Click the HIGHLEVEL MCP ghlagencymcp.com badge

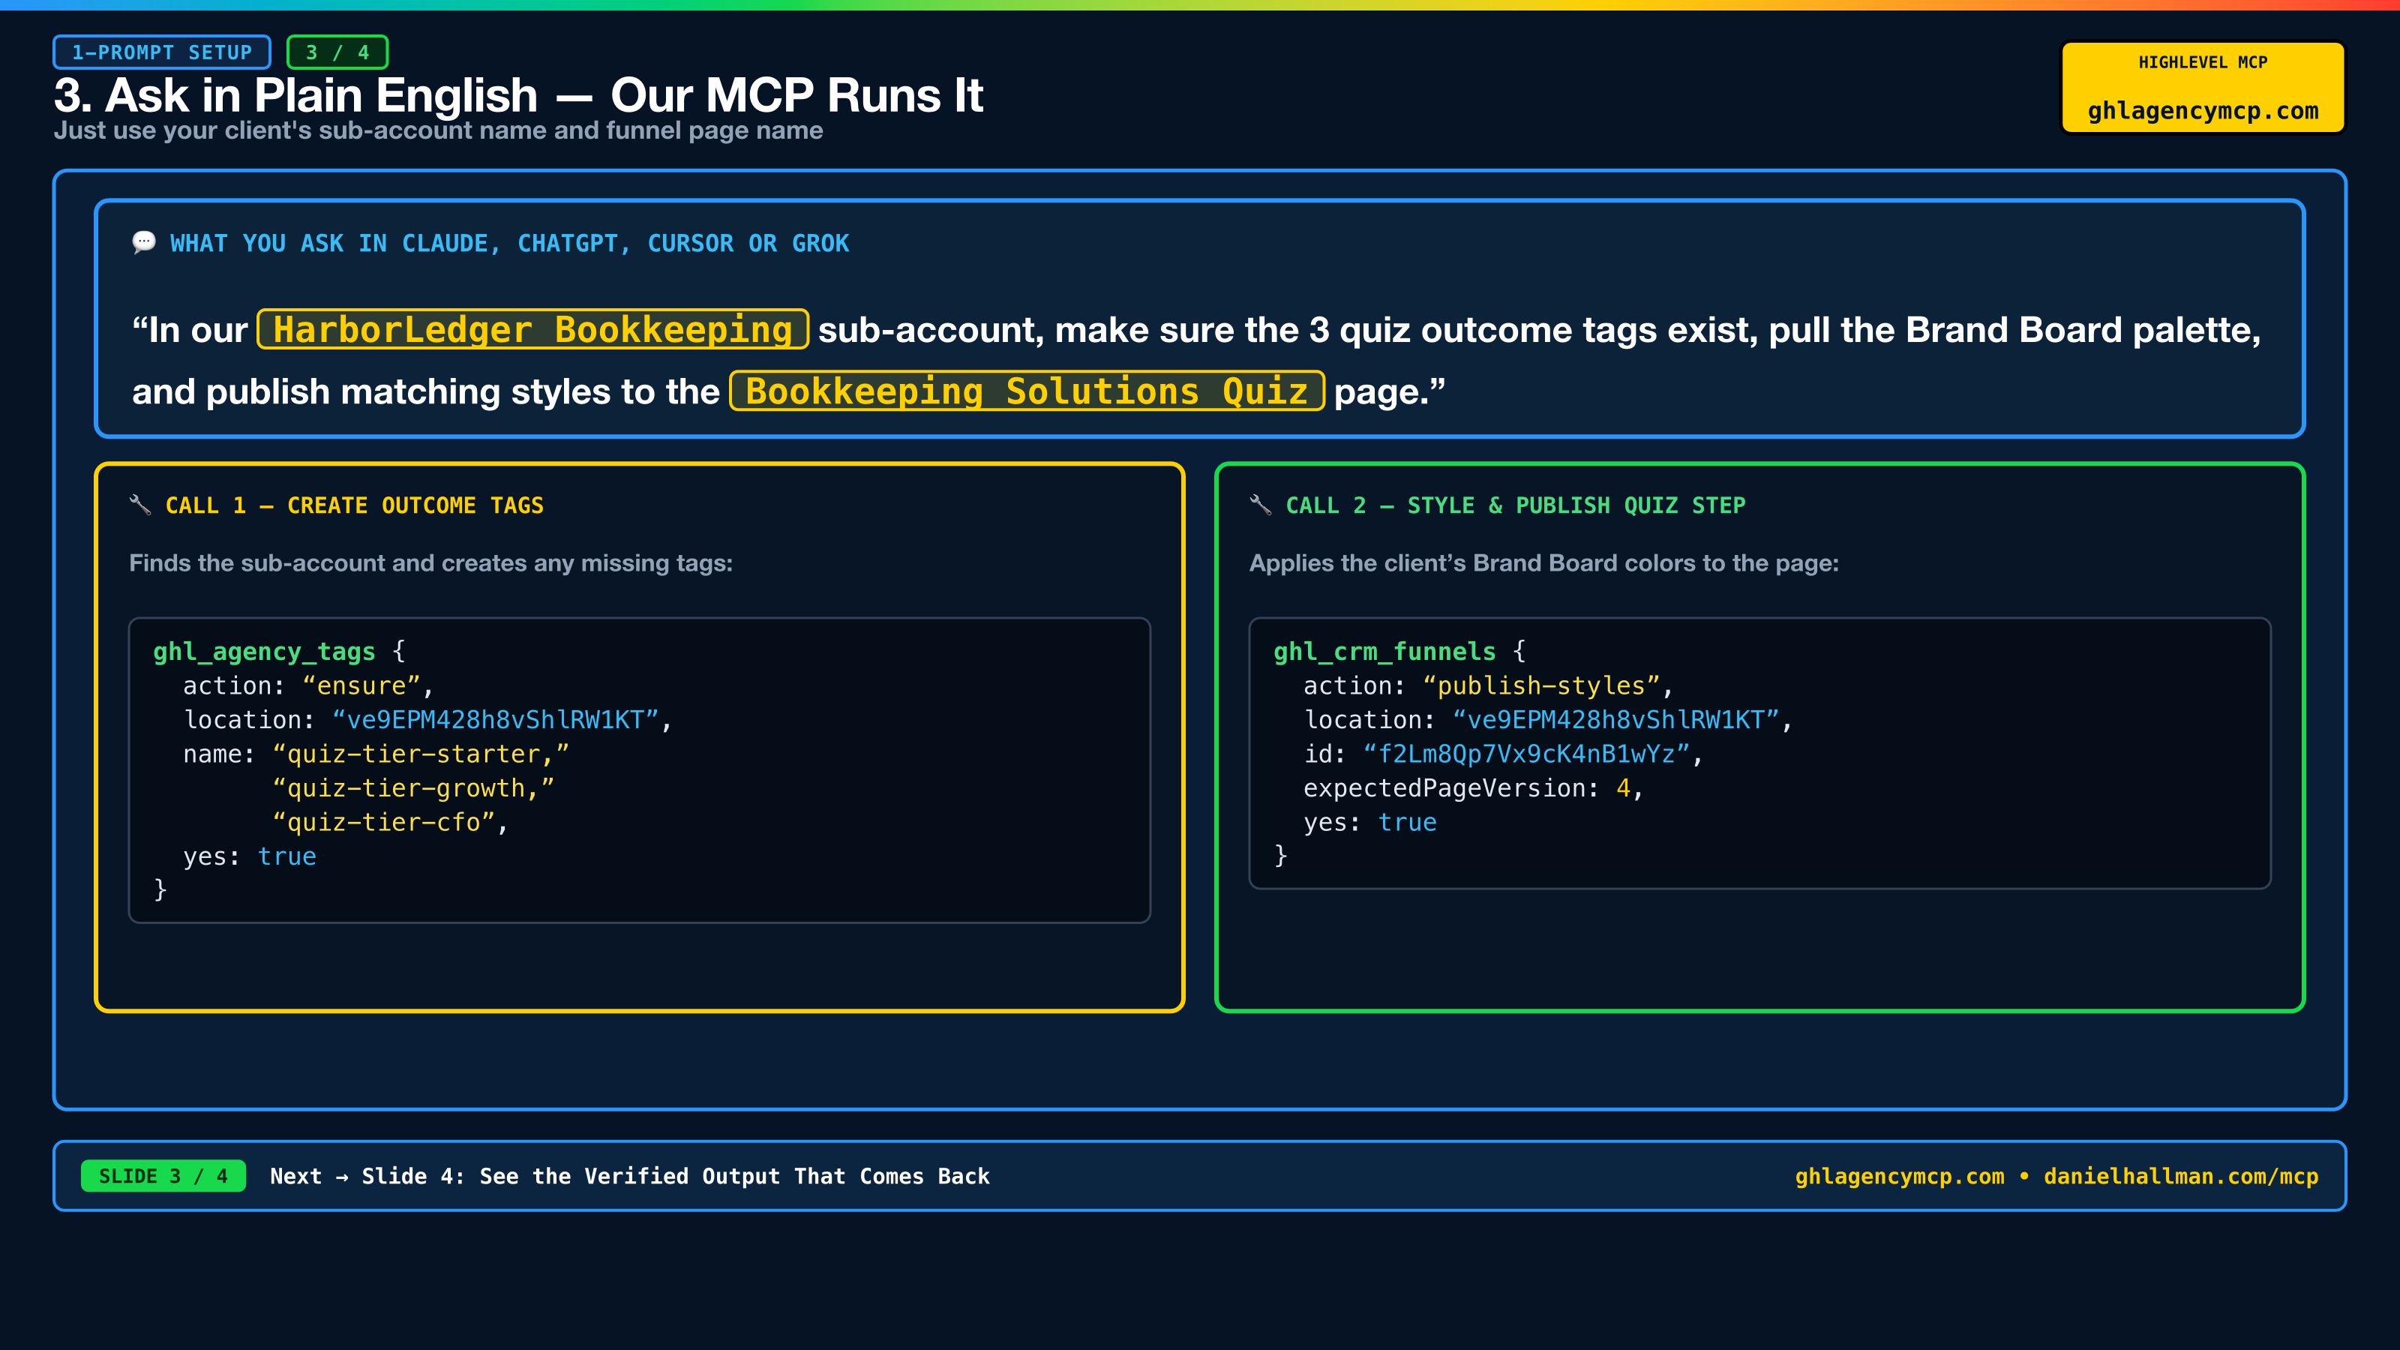pos(2203,88)
